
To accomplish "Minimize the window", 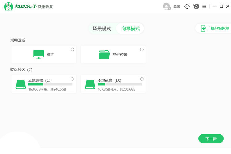I will pyautogui.click(x=215, y=6).
